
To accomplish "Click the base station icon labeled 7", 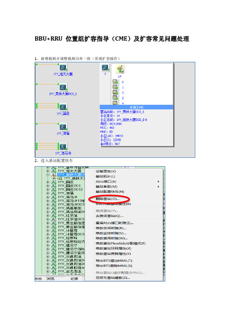I will point(105,68).
